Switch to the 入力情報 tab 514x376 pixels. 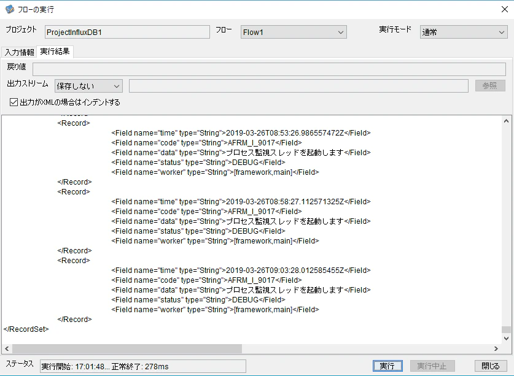click(x=19, y=52)
